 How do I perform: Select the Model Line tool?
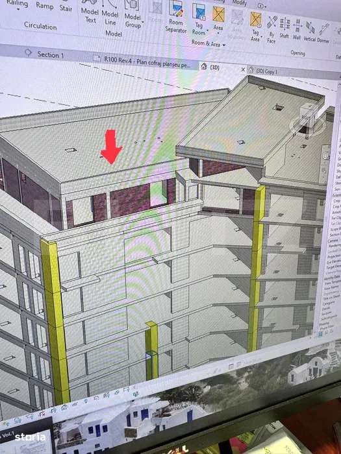pyautogui.click(x=110, y=13)
